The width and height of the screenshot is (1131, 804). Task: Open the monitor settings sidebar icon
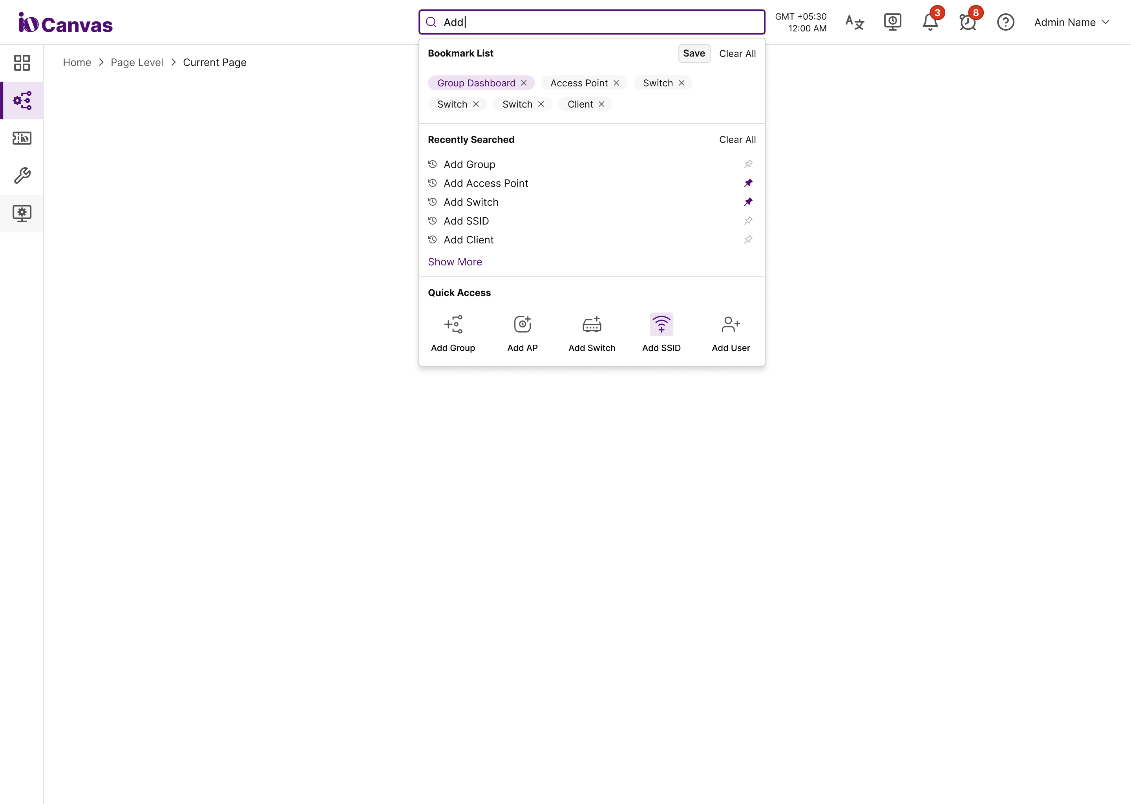tap(22, 214)
